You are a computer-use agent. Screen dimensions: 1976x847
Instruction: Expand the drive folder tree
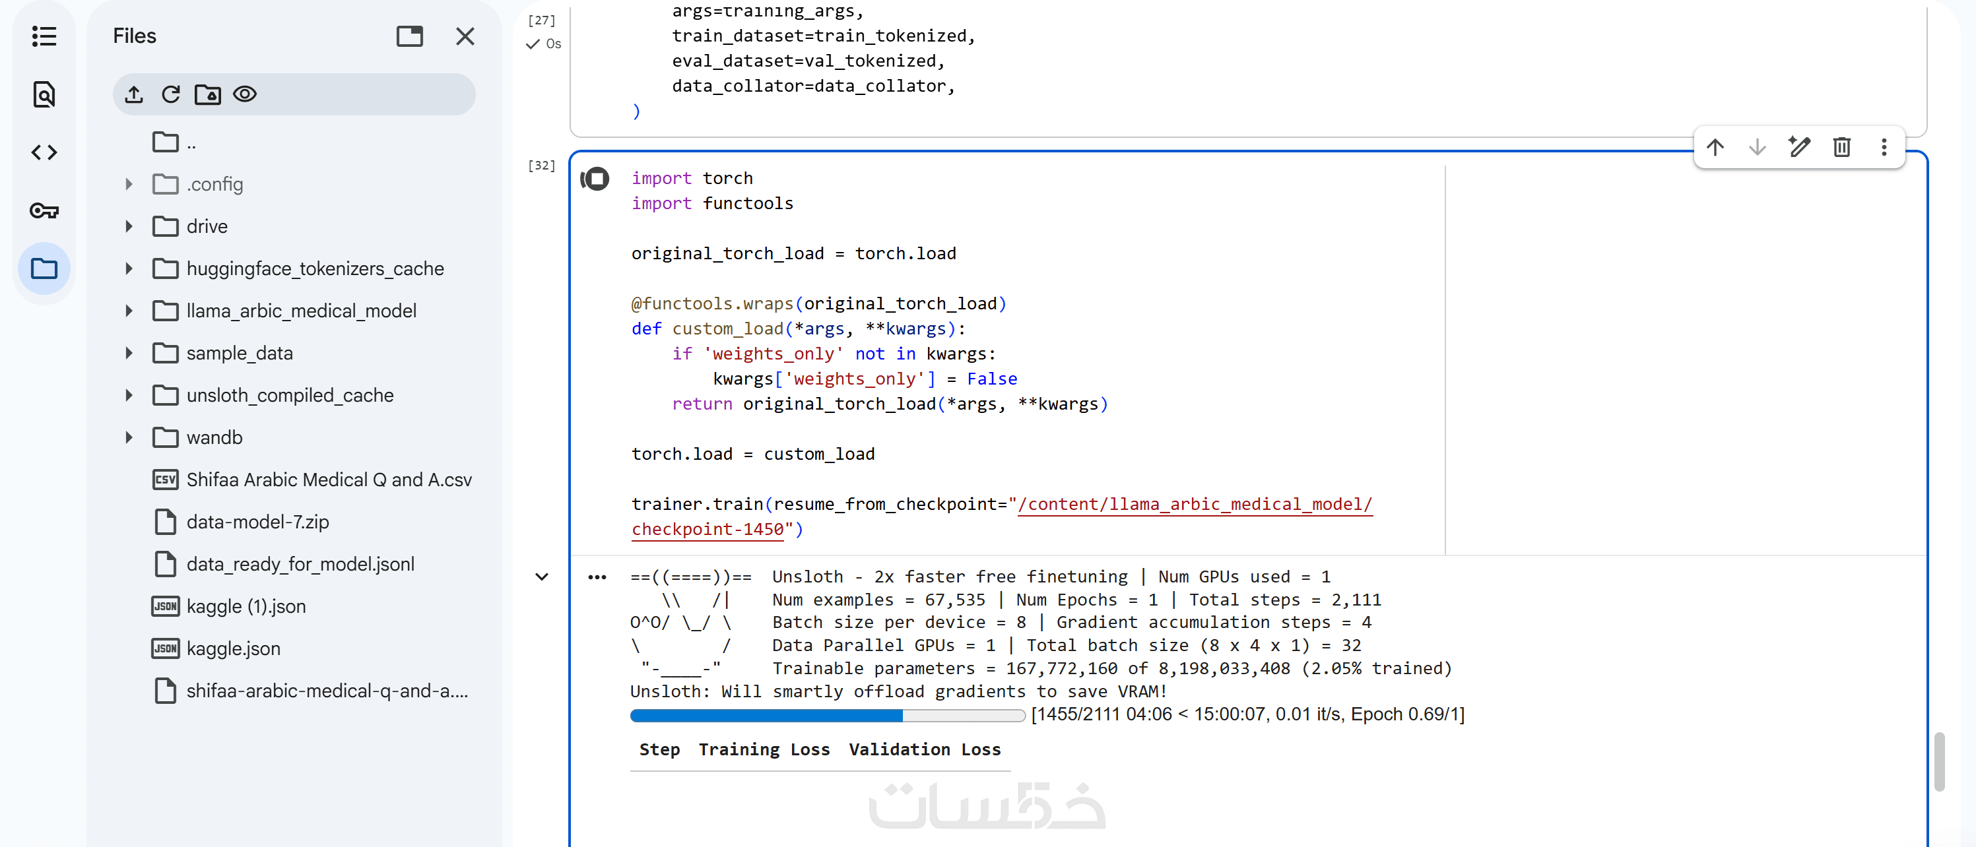click(x=129, y=227)
